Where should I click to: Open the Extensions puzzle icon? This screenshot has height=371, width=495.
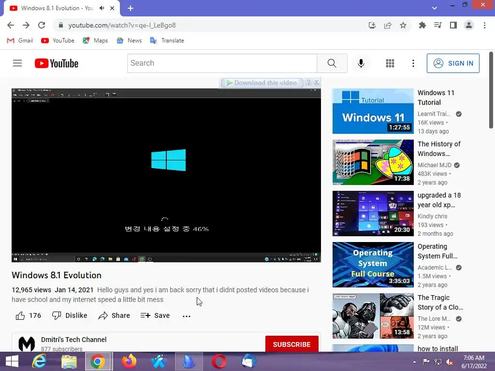pyautogui.click(x=422, y=25)
